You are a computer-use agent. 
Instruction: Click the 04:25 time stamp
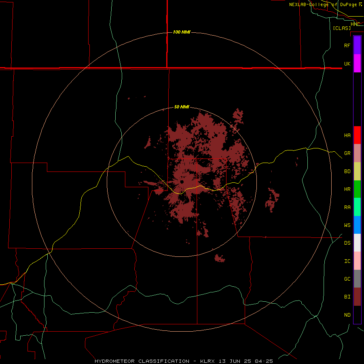[x=264, y=361]
